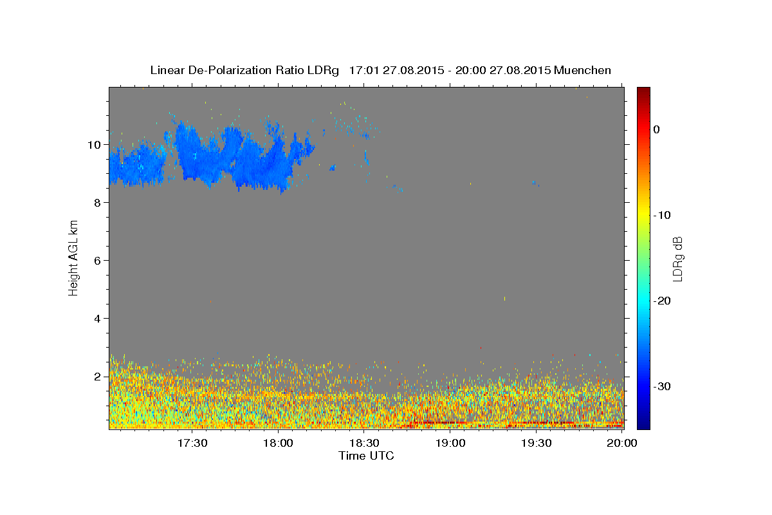Click the colorbar value label -20
The height and width of the screenshot is (515, 772).
pyautogui.click(x=663, y=301)
